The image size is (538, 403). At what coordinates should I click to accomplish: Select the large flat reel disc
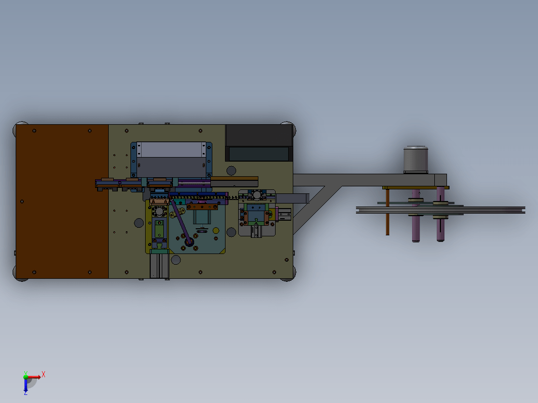click(440, 210)
